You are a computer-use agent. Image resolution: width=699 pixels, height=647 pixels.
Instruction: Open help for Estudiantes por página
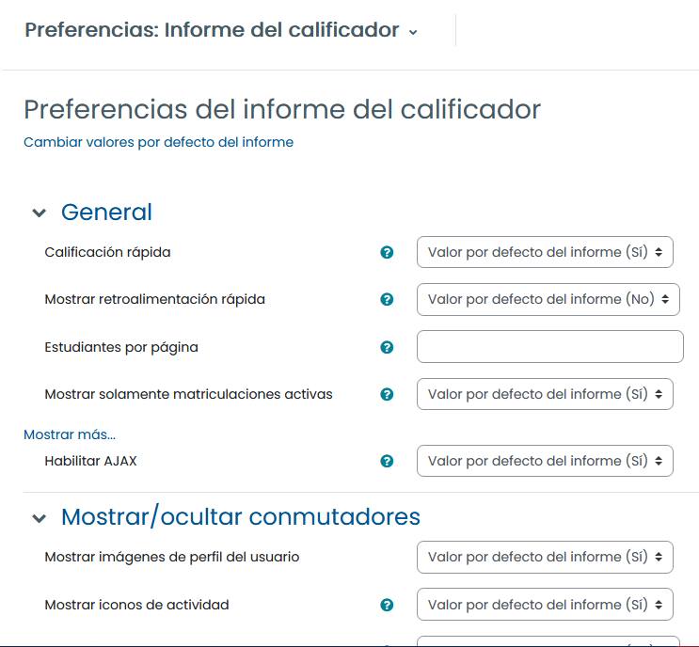(387, 347)
